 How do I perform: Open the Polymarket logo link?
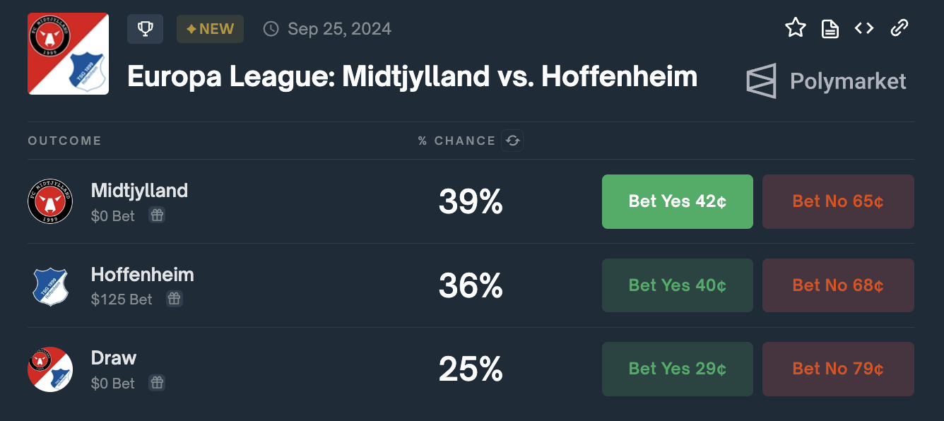(826, 81)
